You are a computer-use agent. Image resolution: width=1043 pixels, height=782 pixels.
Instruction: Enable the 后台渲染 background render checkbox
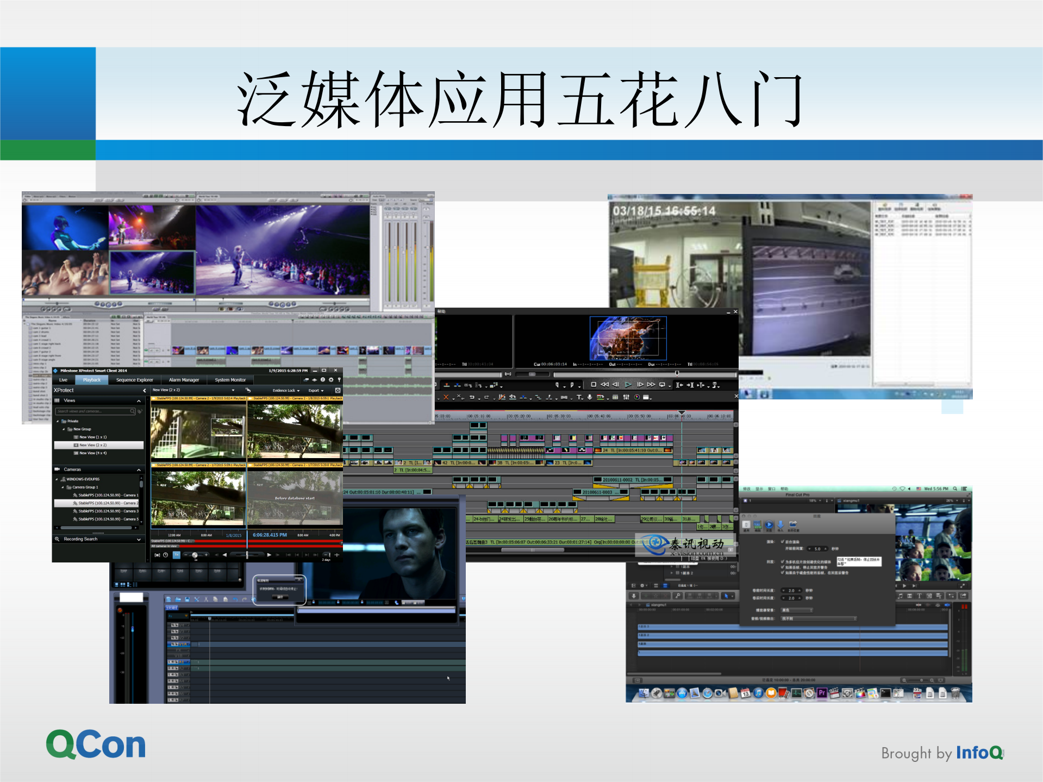click(782, 542)
